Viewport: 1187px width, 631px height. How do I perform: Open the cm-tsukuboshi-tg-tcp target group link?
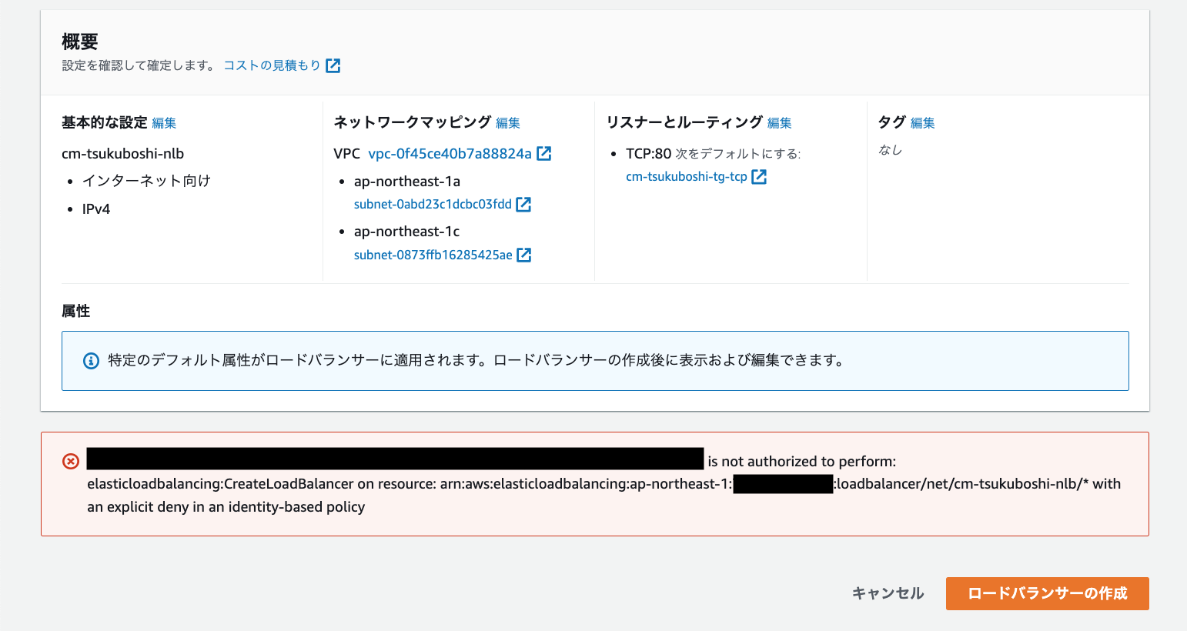(x=685, y=176)
